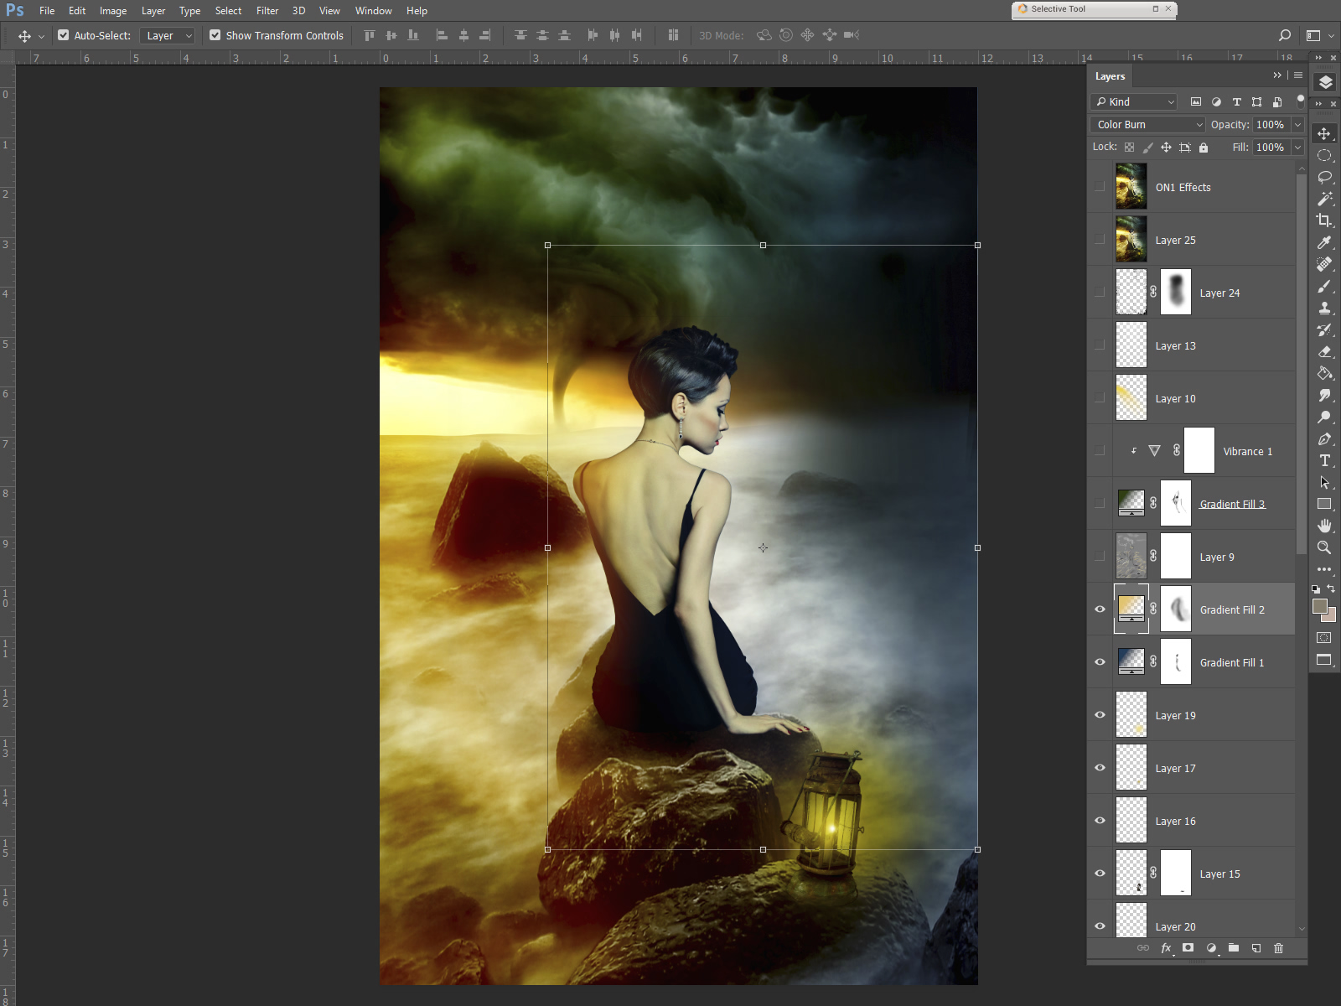This screenshot has height=1006, width=1341.
Task: Select the Horizontal Type tool
Action: point(1324,460)
